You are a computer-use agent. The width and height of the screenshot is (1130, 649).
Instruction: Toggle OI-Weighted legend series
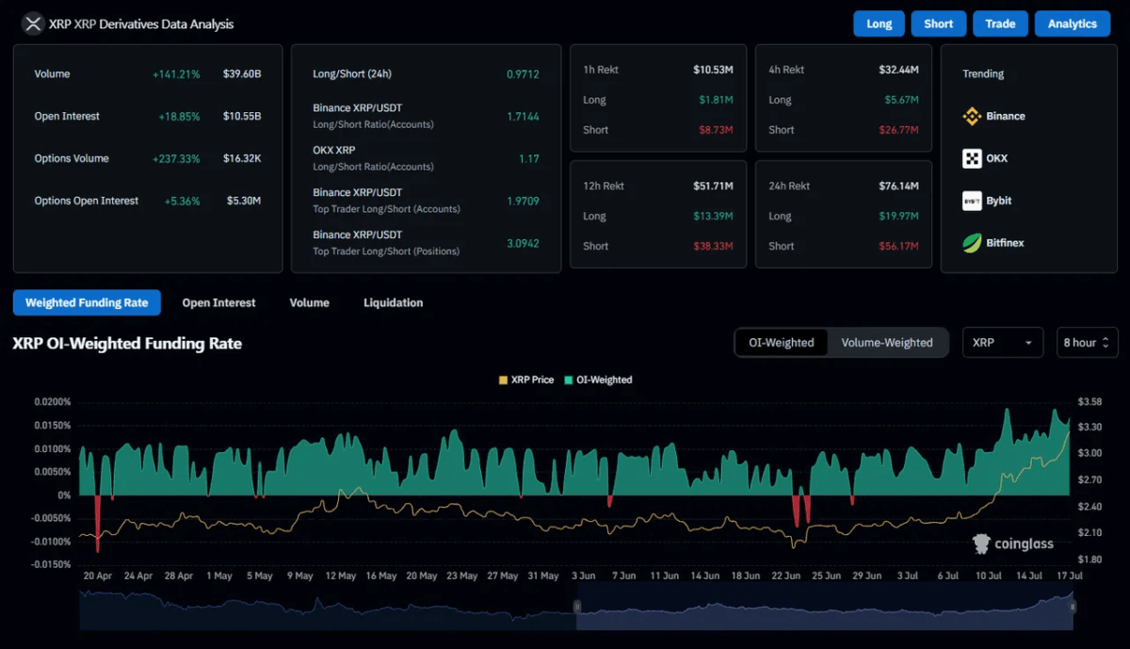click(x=598, y=380)
